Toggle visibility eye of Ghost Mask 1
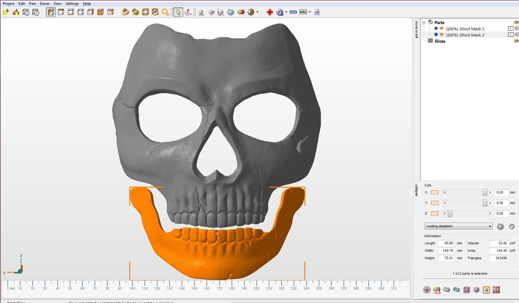This screenshot has width=519, height=303. [441, 29]
